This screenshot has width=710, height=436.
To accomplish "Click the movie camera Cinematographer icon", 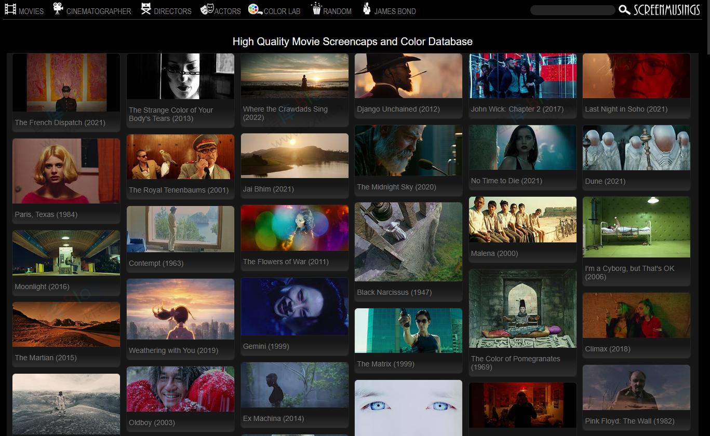I will click(x=58, y=9).
